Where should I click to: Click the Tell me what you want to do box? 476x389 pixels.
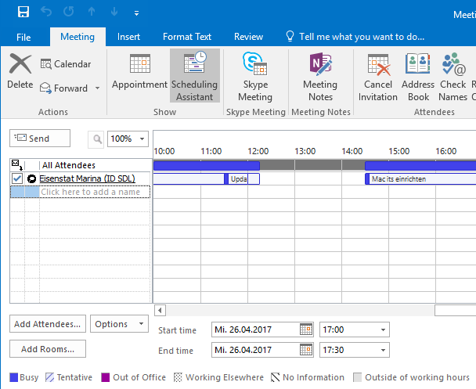tap(355, 37)
